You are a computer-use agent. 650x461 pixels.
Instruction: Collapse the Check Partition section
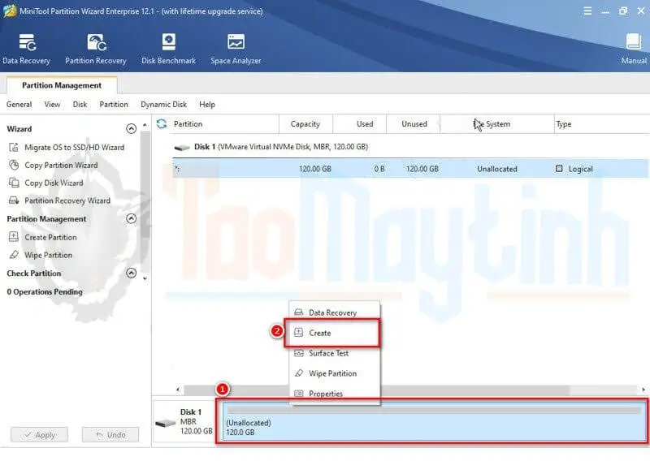132,274
